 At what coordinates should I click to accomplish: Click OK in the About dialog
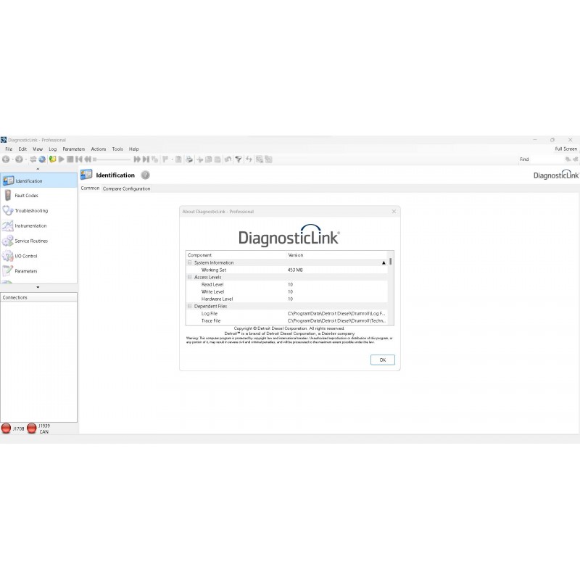coord(383,360)
